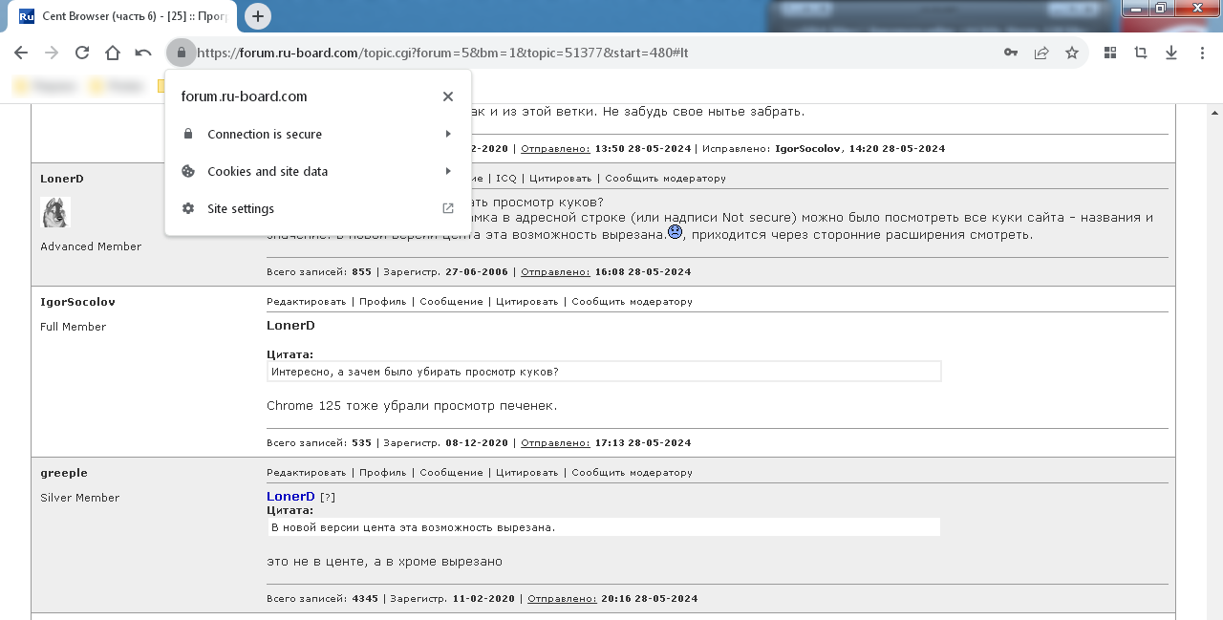Open the extensions grid icon

1110,53
